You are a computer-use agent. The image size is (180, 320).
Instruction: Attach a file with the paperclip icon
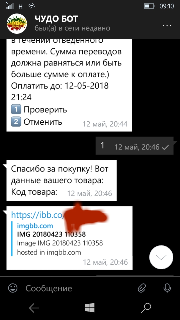pos(142,288)
